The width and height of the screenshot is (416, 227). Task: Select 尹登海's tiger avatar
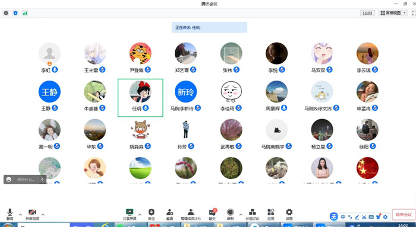[140, 53]
